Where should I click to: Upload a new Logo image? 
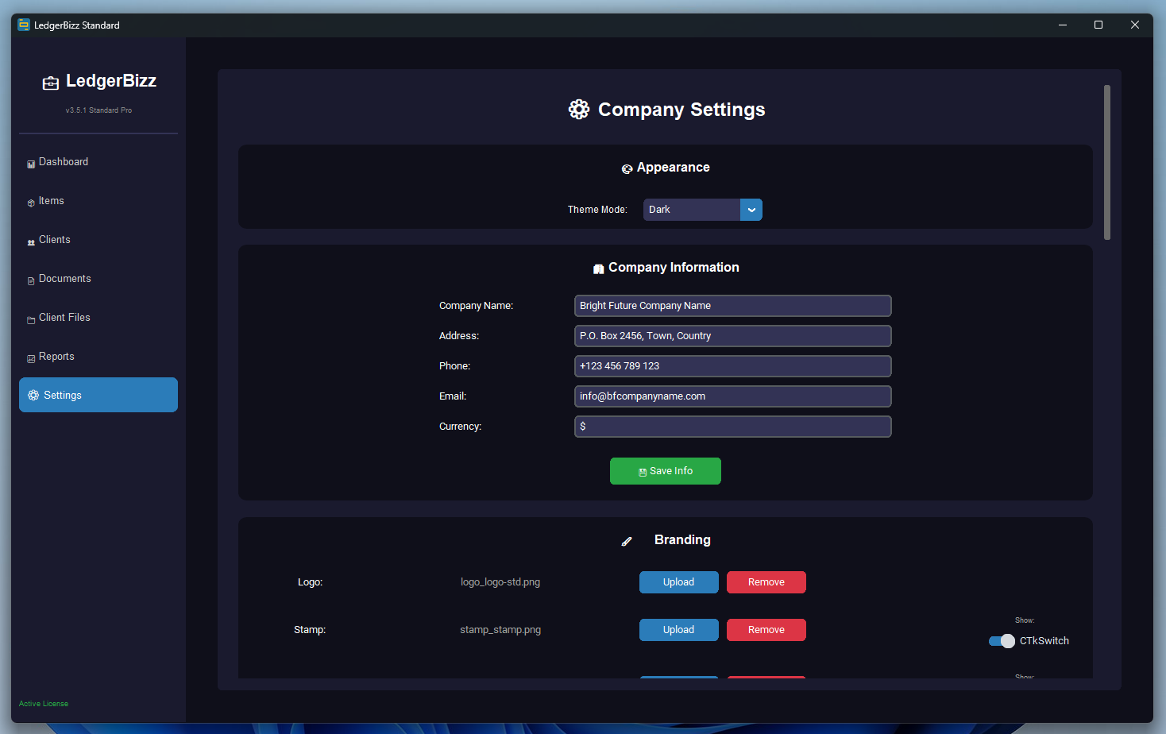point(679,582)
